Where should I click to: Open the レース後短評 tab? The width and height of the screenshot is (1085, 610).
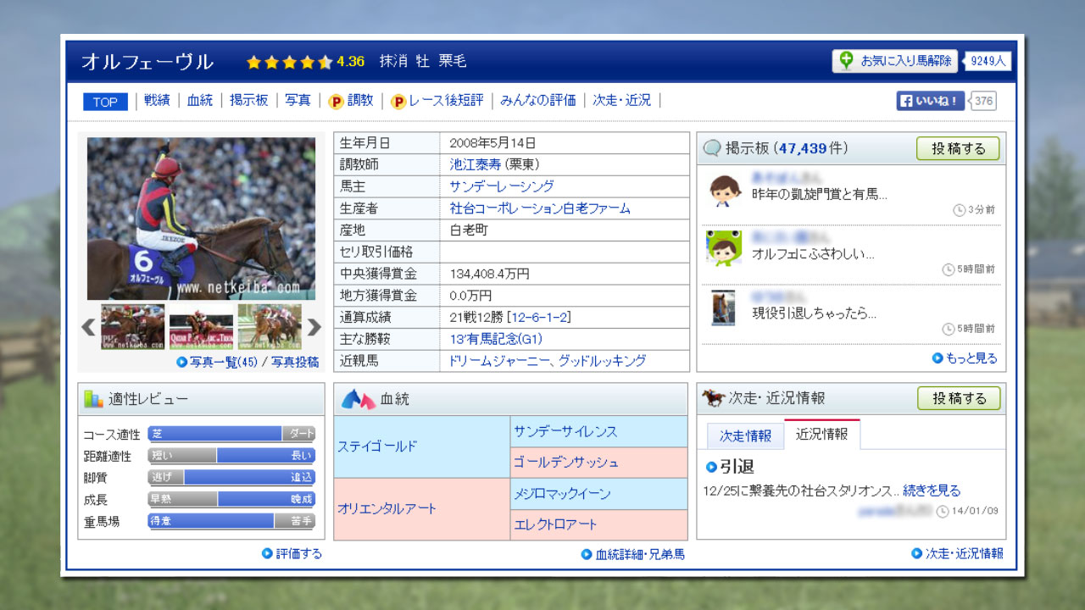(x=446, y=101)
